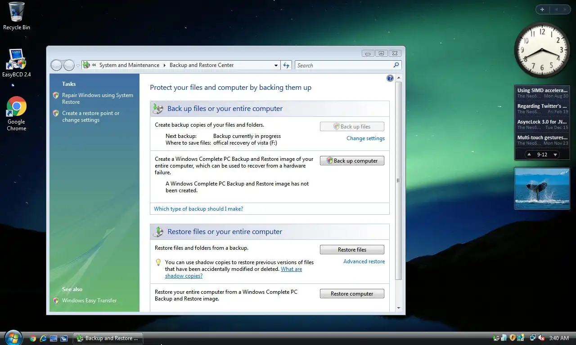Image resolution: width=576 pixels, height=345 pixels.
Task: Click the double-chevron in address bar
Action: 94,65
